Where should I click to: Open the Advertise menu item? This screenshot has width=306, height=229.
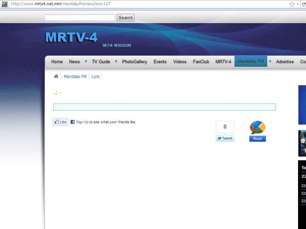point(285,61)
